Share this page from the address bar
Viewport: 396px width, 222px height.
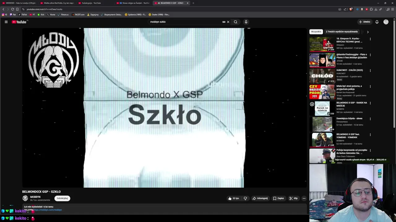(345, 9)
